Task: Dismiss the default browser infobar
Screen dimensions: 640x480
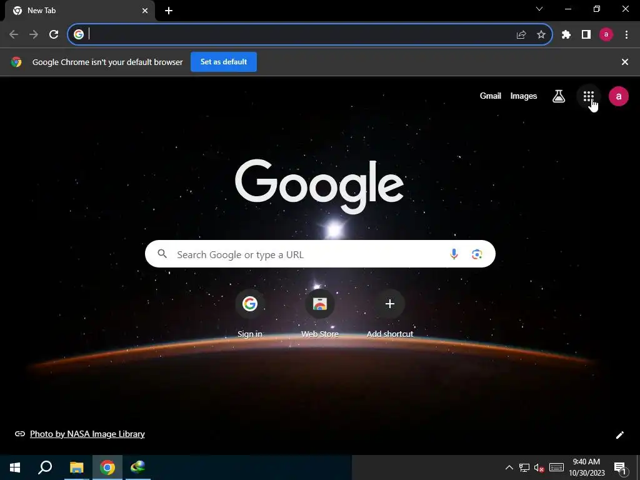Action: [625, 62]
